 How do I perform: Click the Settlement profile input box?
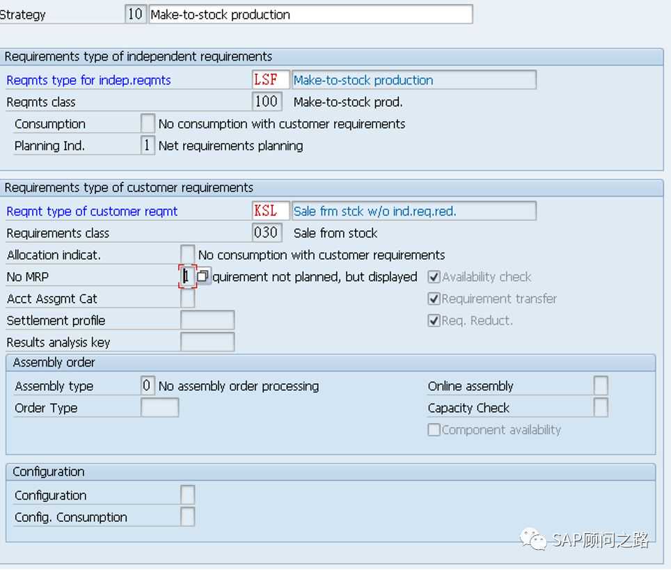point(207,321)
